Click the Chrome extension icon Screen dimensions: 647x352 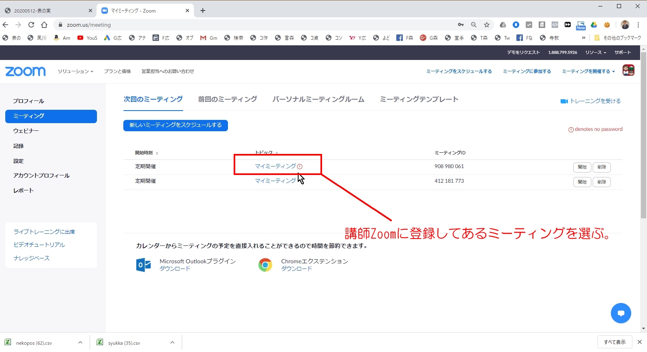coord(265,265)
